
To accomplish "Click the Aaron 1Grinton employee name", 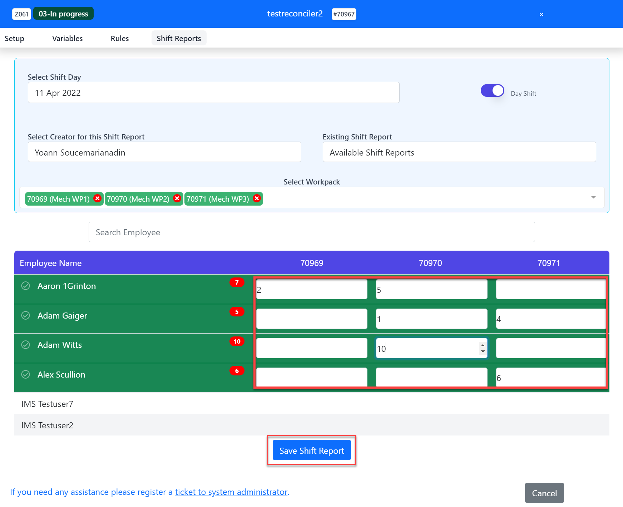I will 66,286.
